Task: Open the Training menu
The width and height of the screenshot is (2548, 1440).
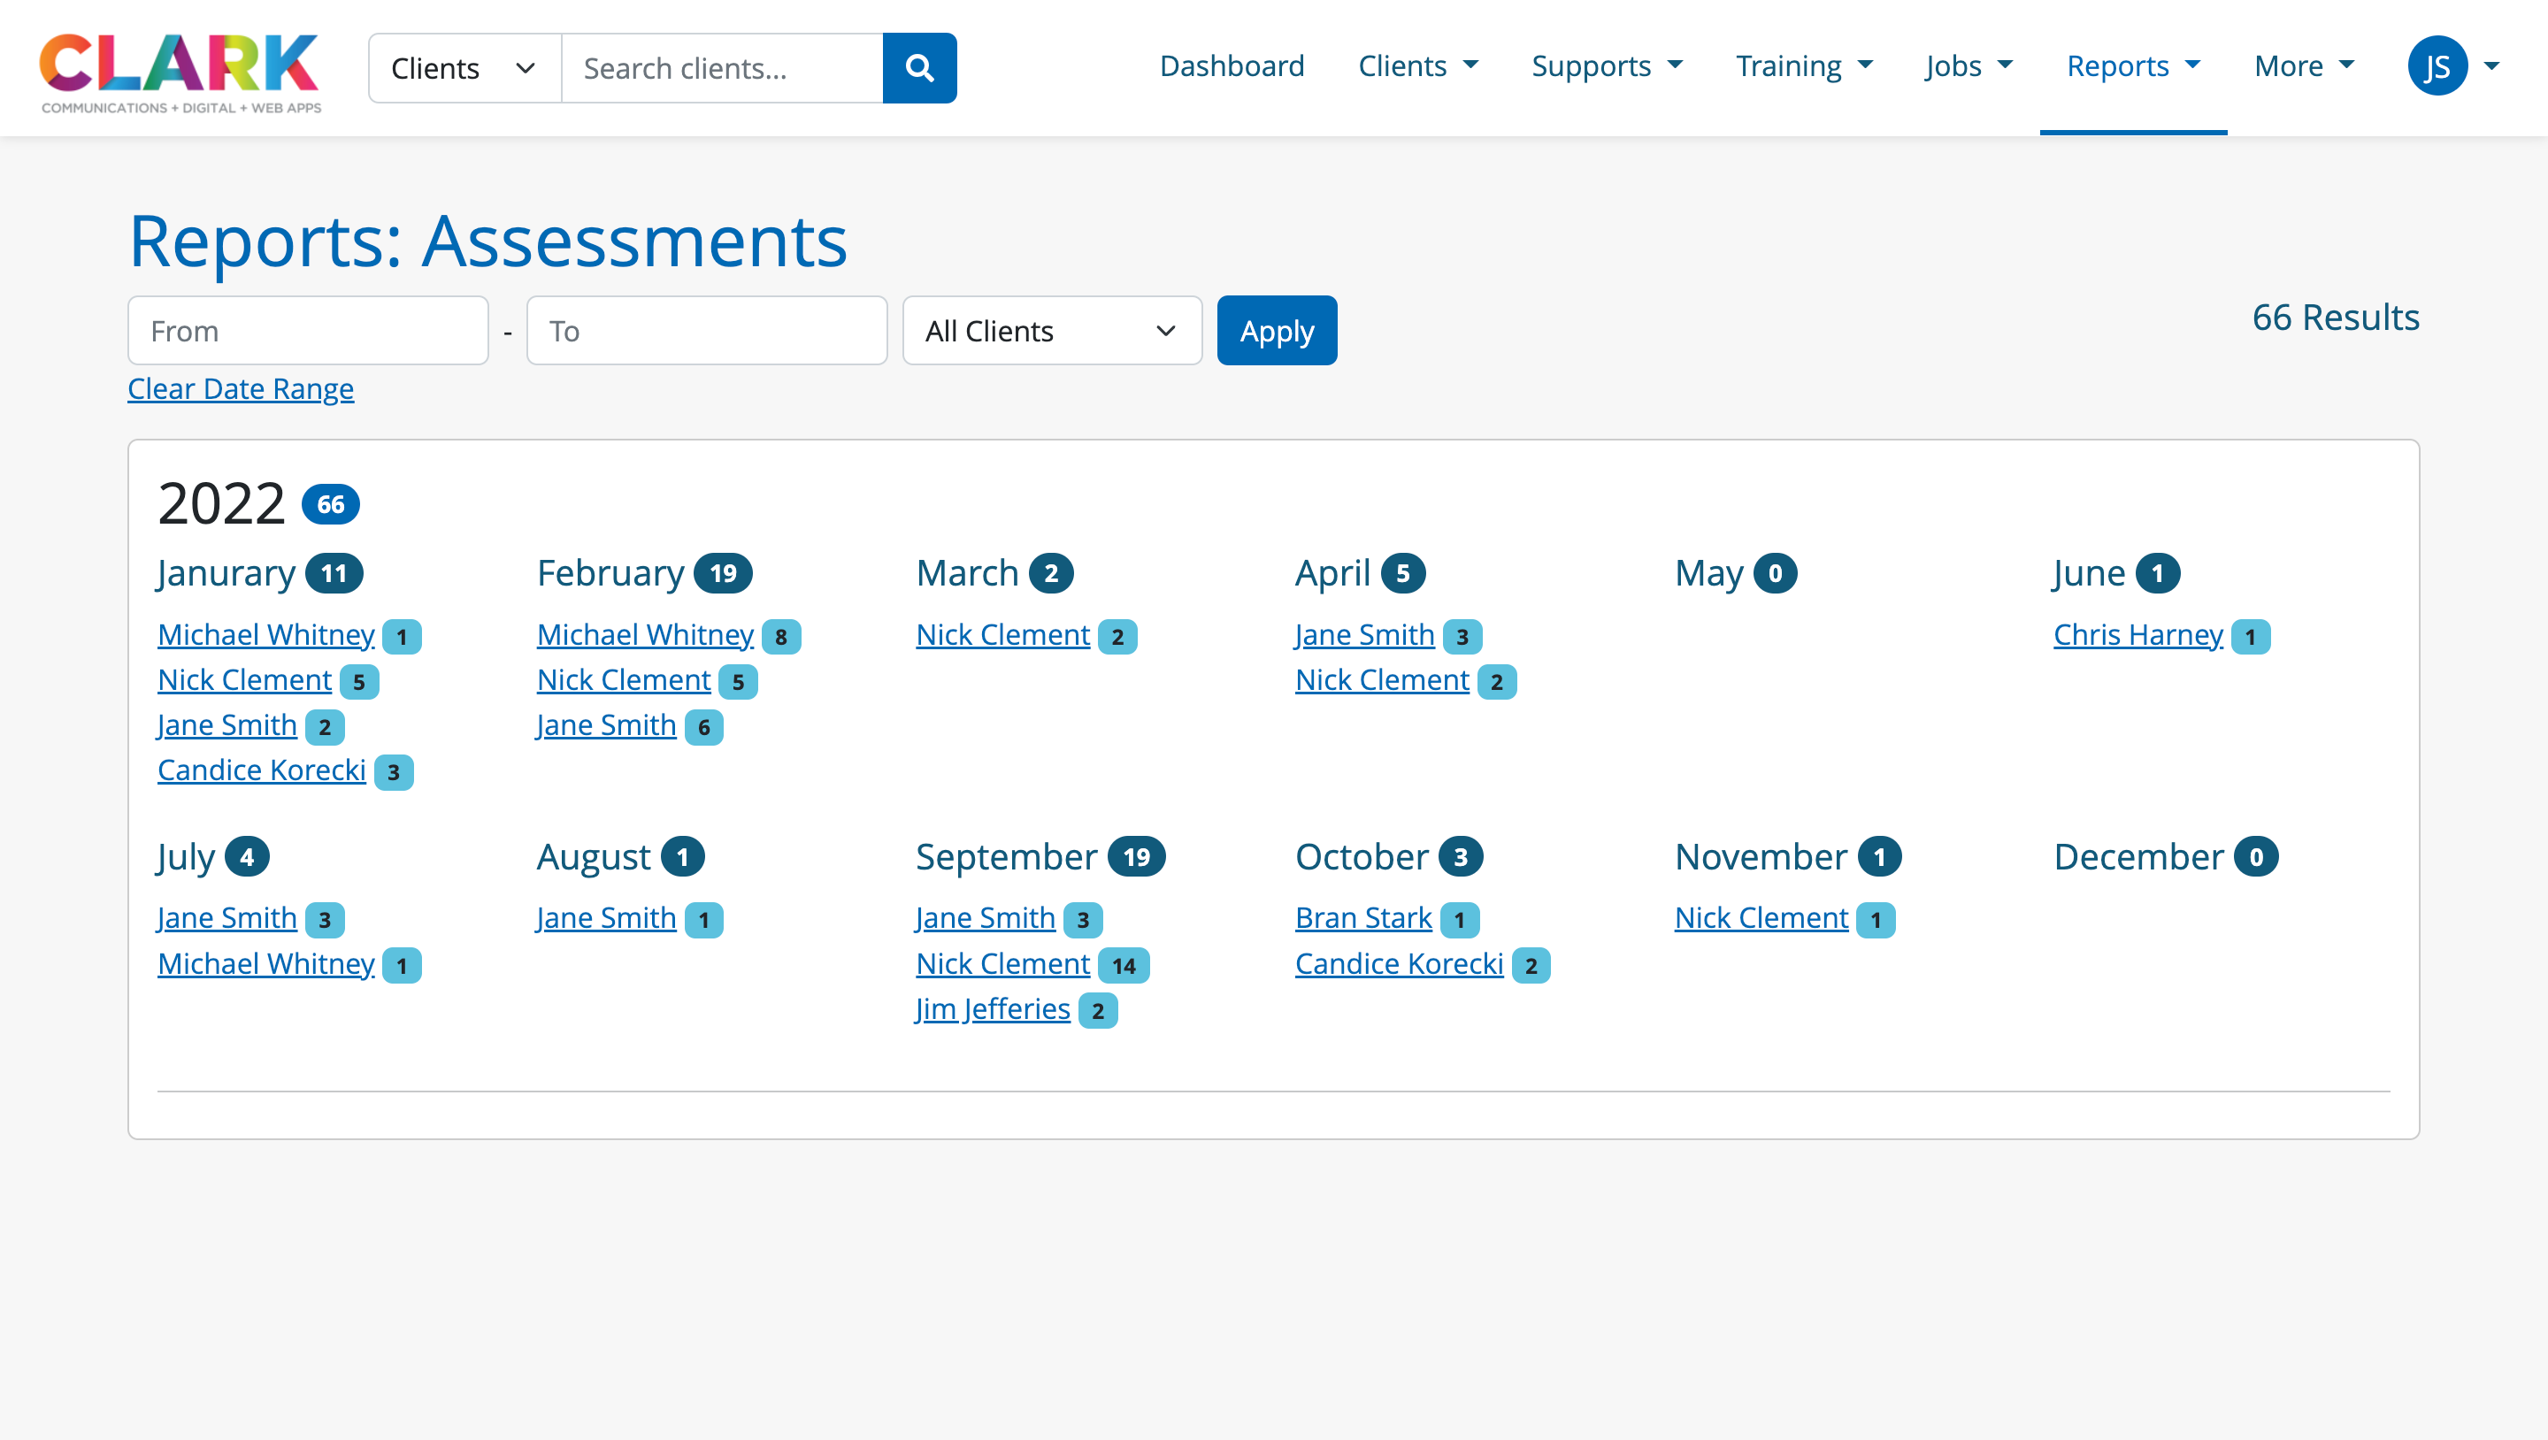Action: click(x=1803, y=66)
